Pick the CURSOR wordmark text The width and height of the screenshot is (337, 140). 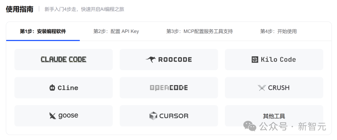pos(174,116)
